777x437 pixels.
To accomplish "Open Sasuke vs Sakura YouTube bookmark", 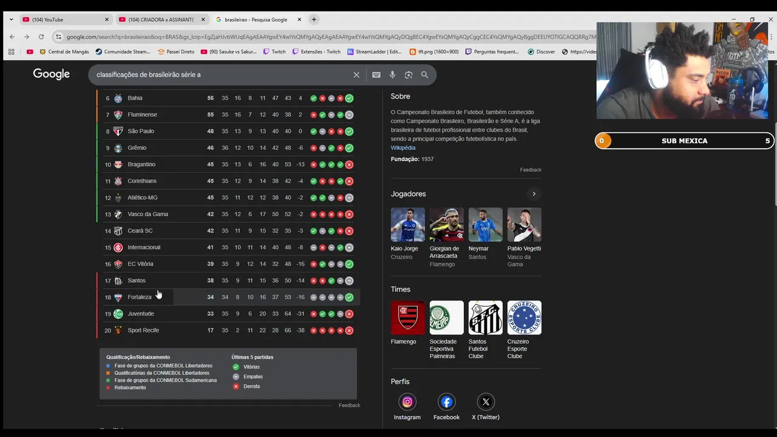I will click(x=228, y=52).
